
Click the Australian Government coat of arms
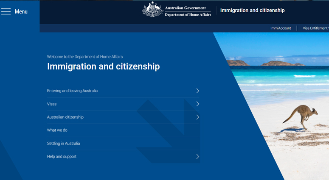[x=152, y=9]
